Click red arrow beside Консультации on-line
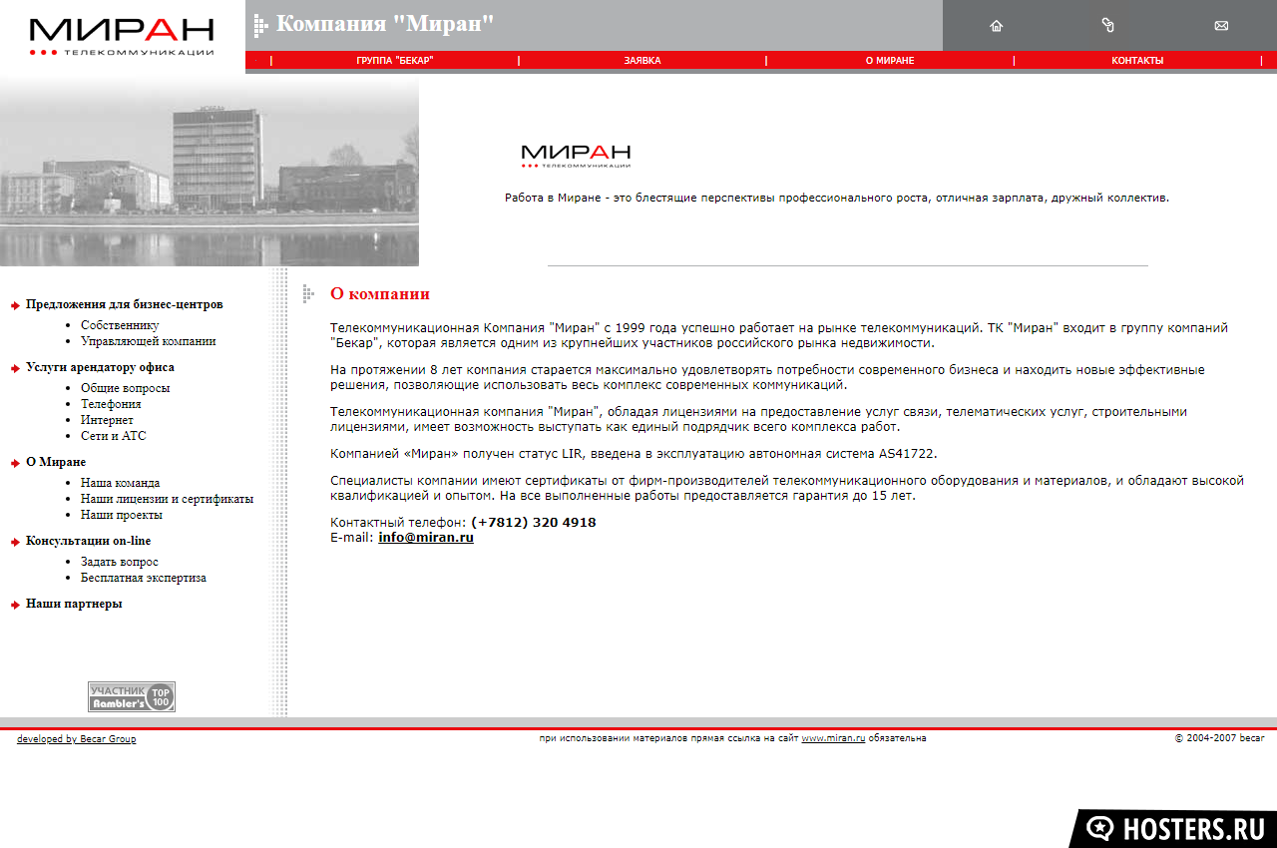The height and width of the screenshot is (848, 1277). [x=15, y=542]
